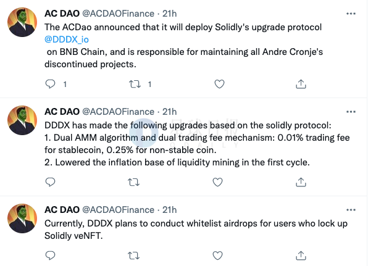The width and height of the screenshot is (368, 266).
Task: Share the first tweet about Andre Cronje's projects
Action: pyautogui.click(x=301, y=84)
